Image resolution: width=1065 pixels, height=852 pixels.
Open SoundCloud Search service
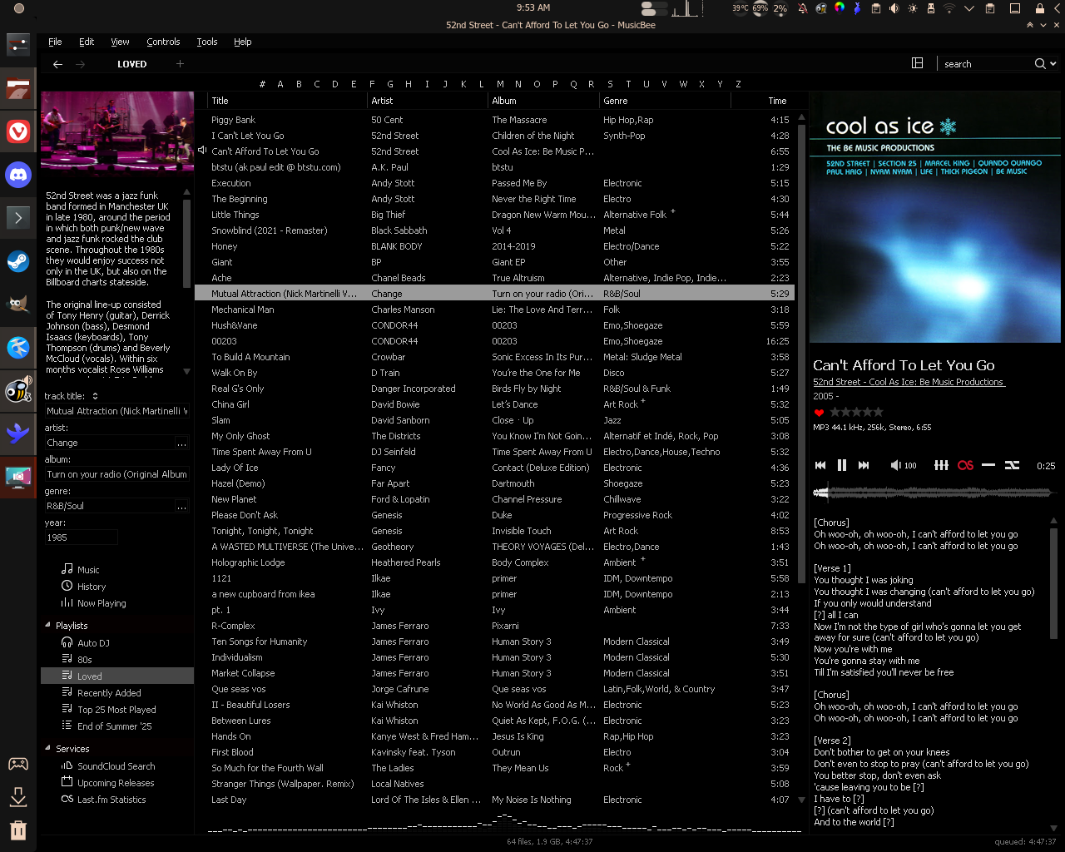116,766
